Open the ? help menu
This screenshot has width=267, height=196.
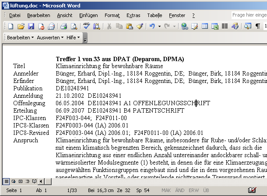(x=193, y=15)
